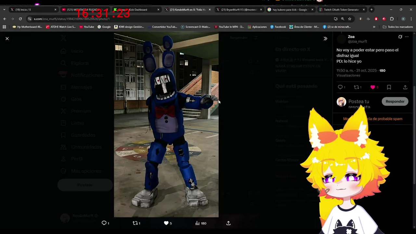Open the 'Todos los marcadores' folder

[398, 27]
